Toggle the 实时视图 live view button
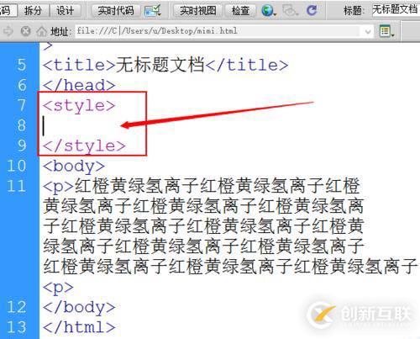 click(197, 11)
